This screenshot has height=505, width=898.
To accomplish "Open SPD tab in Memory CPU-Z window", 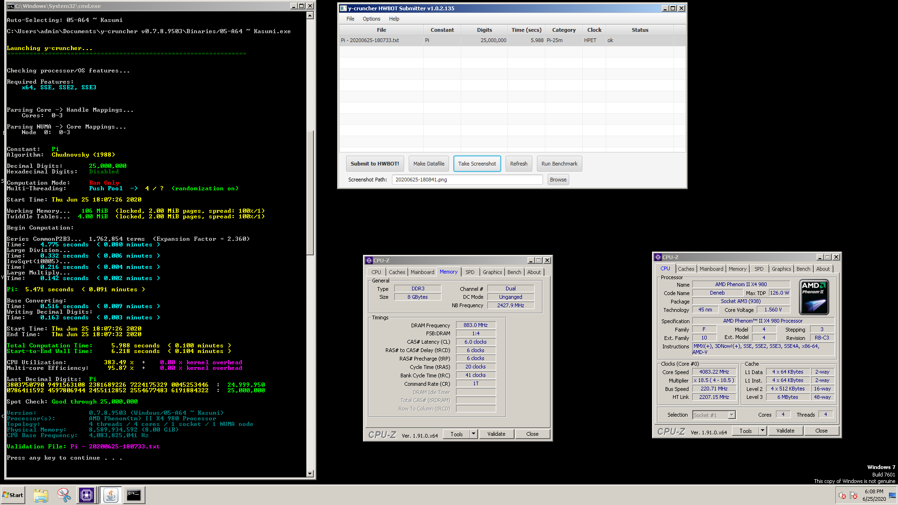I will point(470,272).
